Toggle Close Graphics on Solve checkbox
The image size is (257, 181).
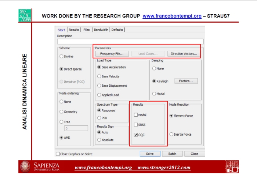[58, 154]
